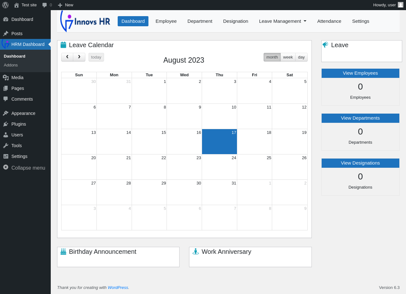Open the Users menu
Screen dimensions: 406x294
(25, 135)
